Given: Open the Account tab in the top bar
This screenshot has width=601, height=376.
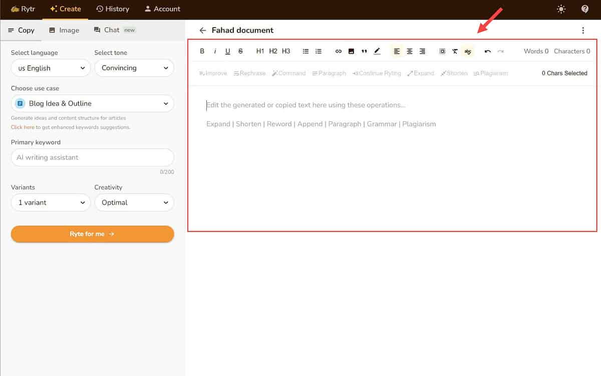Looking at the screenshot, I should tap(162, 9).
